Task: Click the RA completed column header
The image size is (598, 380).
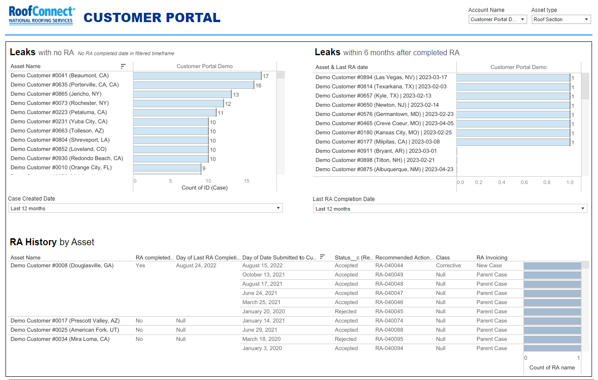Action: pyautogui.click(x=154, y=258)
